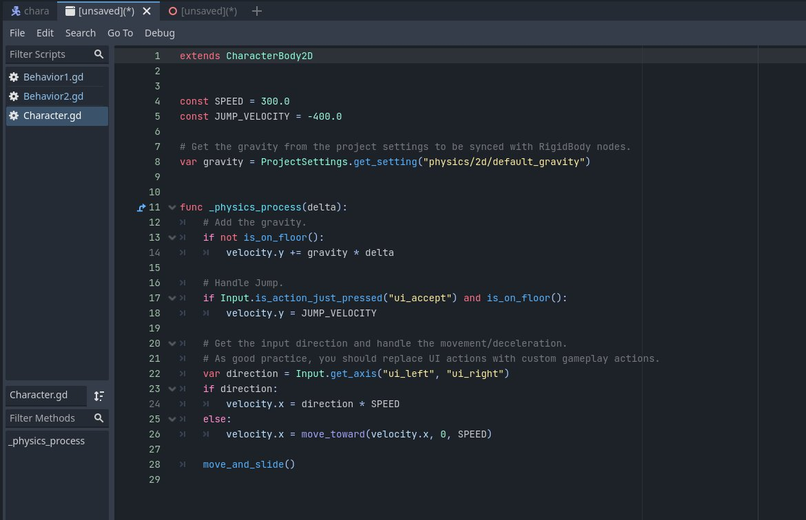This screenshot has width=806, height=520.
Task: Switch to the chara scene tab
Action: coord(30,11)
